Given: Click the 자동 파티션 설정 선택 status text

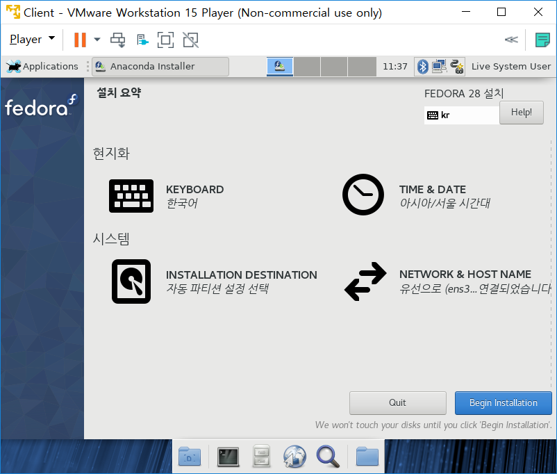Looking at the screenshot, I should tap(217, 288).
